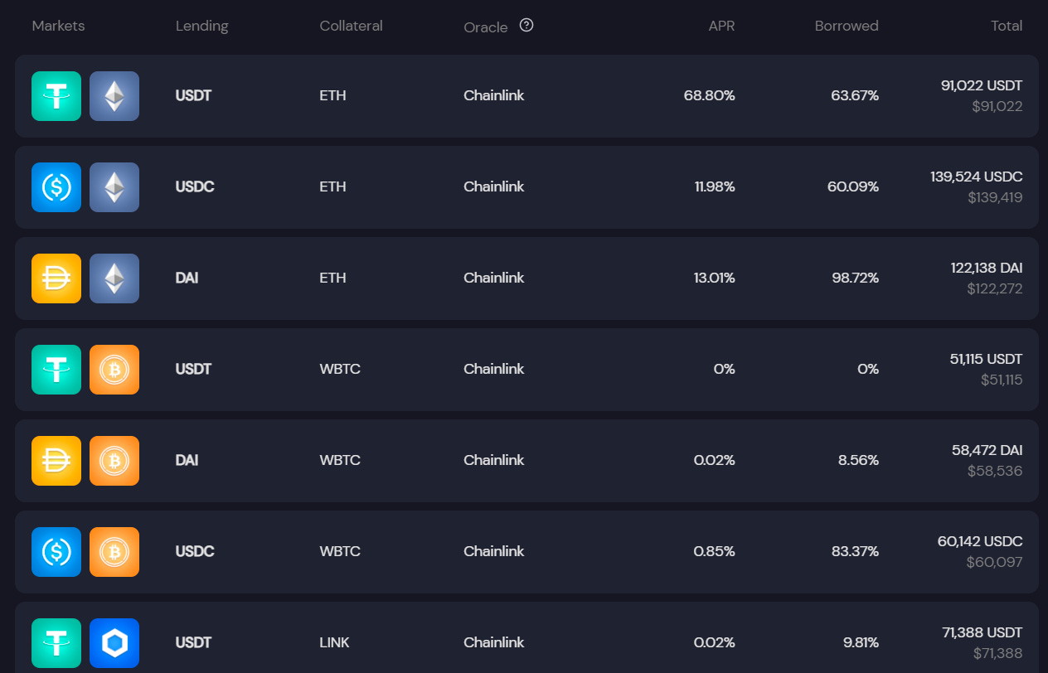Click the $139,419 dollar value
The image size is (1048, 673).
tap(995, 197)
